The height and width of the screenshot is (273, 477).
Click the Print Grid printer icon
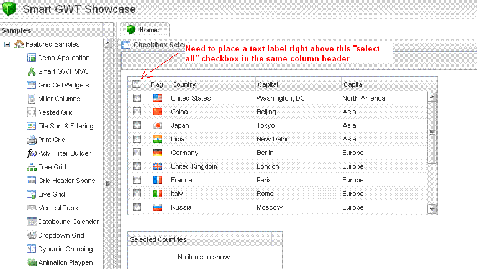point(32,140)
